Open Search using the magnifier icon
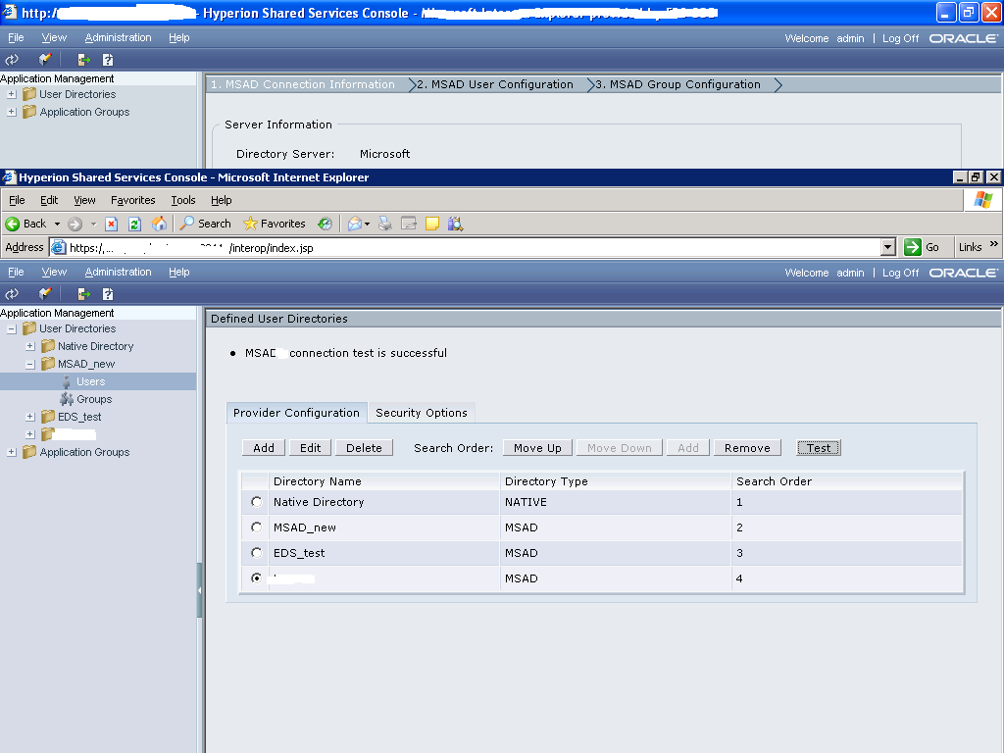The image size is (1004, 753). tap(205, 224)
